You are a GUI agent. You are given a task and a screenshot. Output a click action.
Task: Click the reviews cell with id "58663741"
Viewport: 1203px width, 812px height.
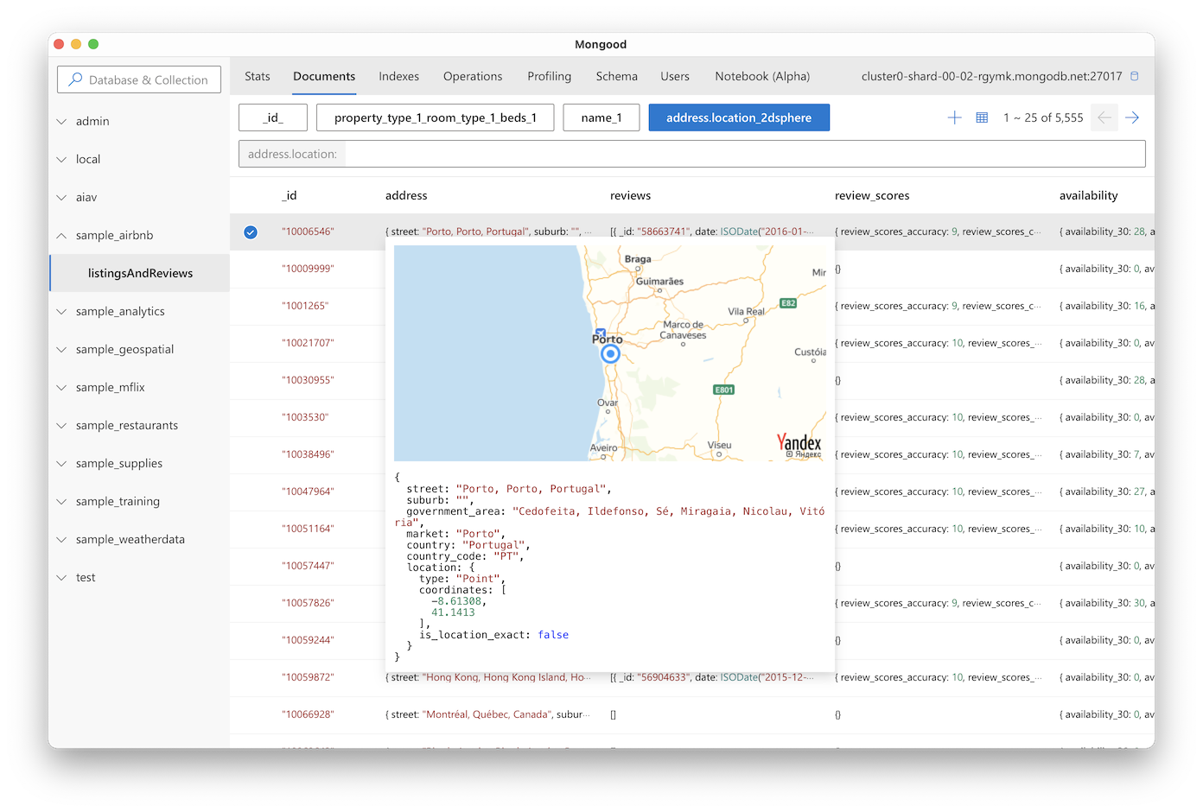click(712, 232)
